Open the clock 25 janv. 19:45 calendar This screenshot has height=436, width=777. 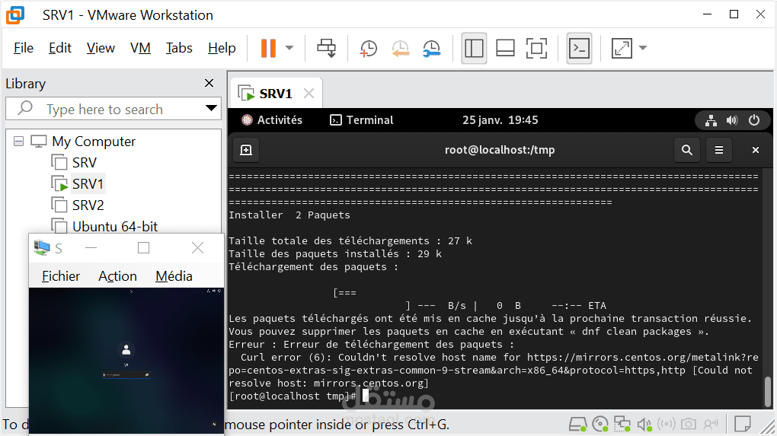click(500, 120)
